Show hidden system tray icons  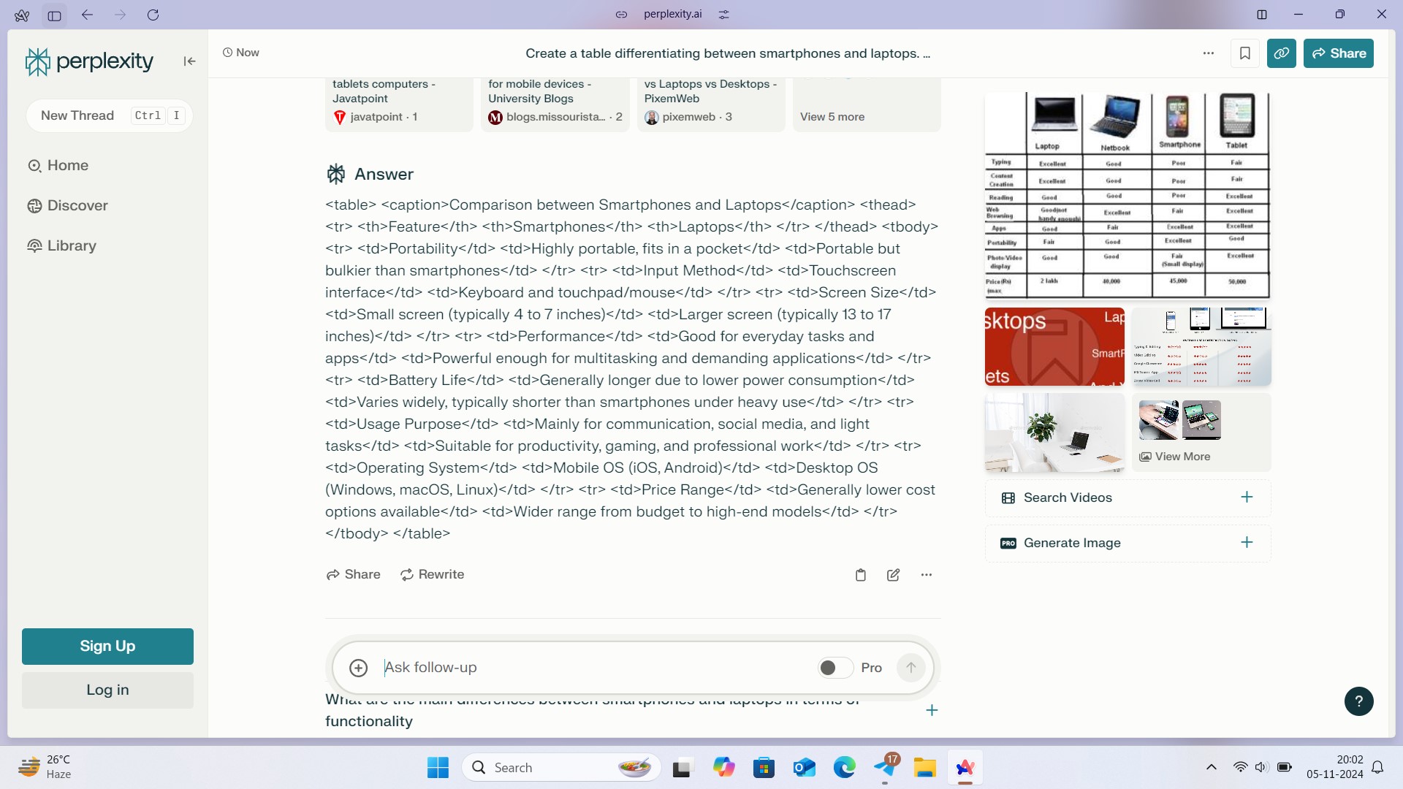click(x=1211, y=767)
